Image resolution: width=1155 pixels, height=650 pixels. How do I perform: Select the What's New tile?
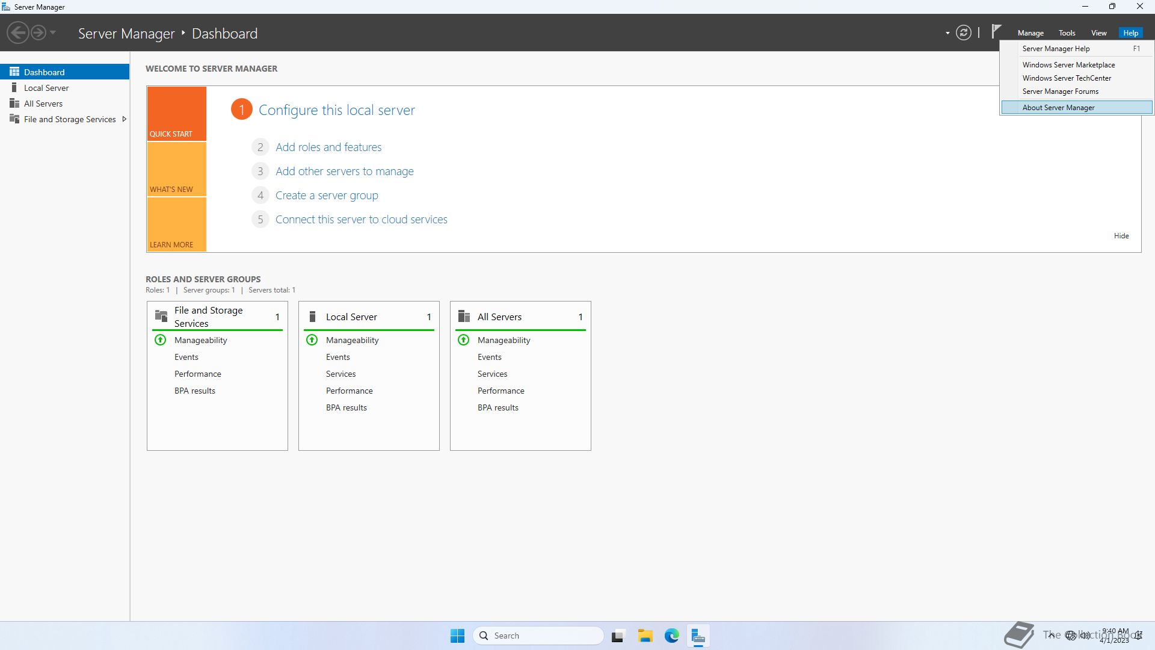(x=177, y=169)
